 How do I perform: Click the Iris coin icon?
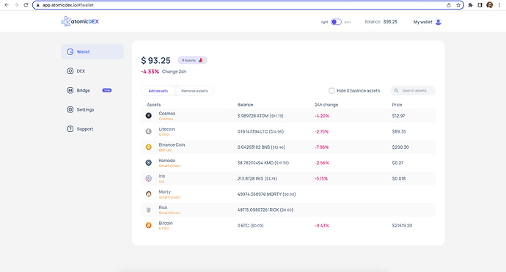click(148, 178)
